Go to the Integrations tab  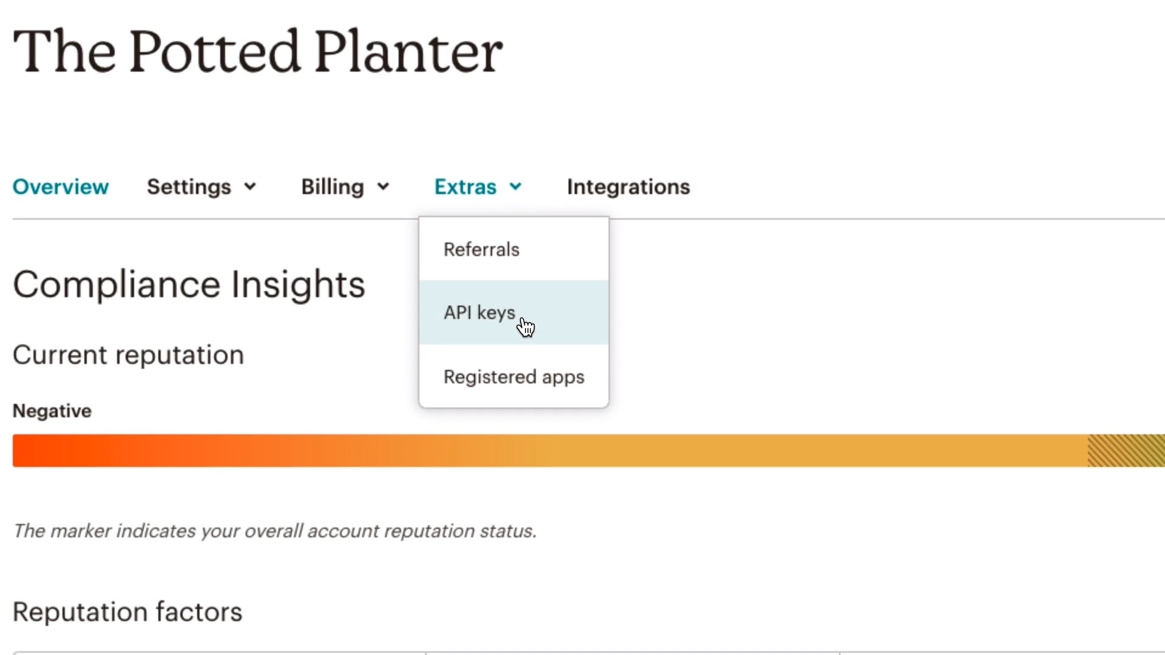click(629, 187)
